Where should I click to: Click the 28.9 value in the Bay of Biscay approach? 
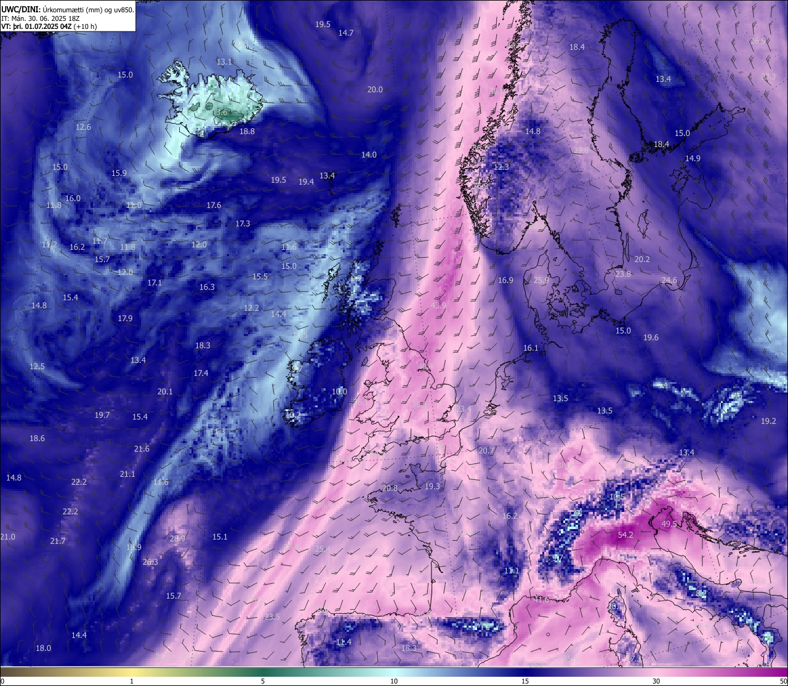click(x=177, y=538)
